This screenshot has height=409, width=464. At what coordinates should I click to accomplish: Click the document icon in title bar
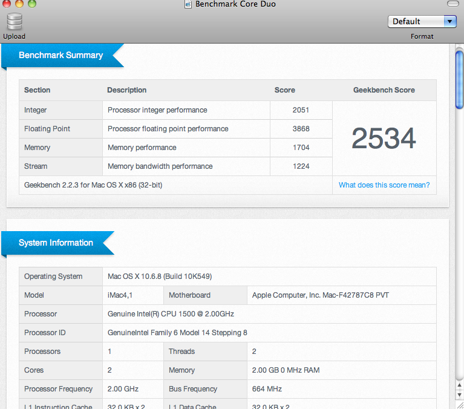pos(188,4)
